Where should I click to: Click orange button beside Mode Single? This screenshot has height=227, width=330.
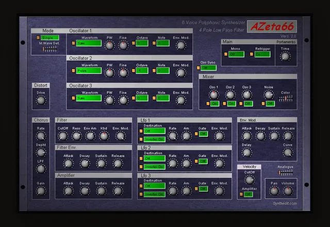(x=38, y=38)
